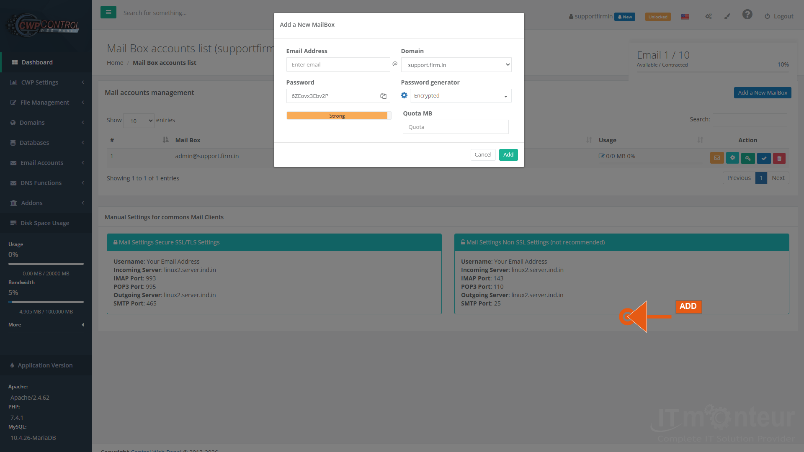Viewport: 804px width, 452px height.
Task: Click the US flag language icon
Action: (x=685, y=17)
